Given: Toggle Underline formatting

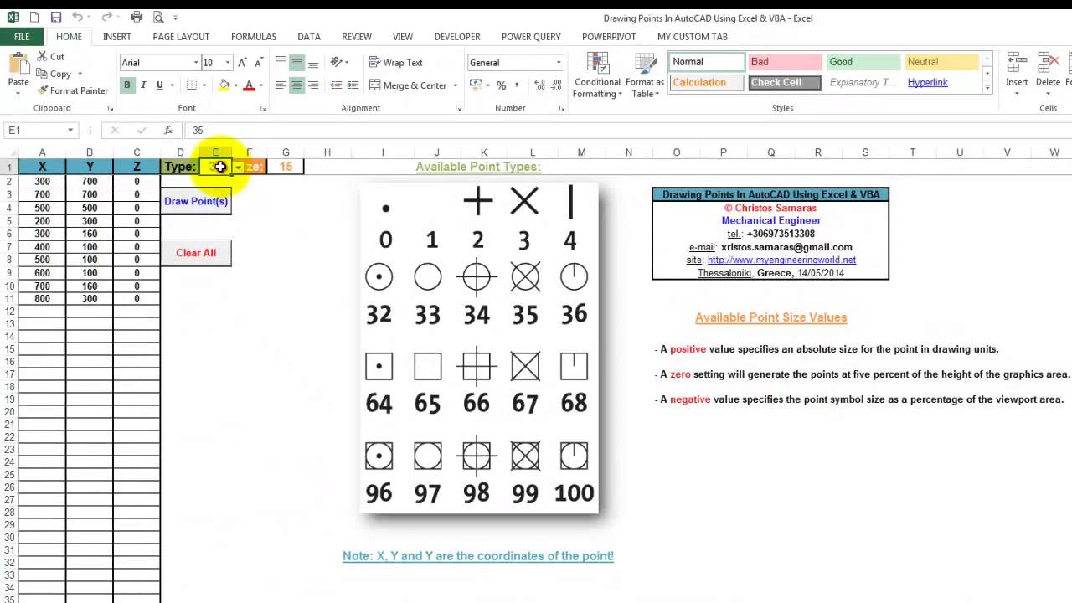Looking at the screenshot, I should 159,85.
